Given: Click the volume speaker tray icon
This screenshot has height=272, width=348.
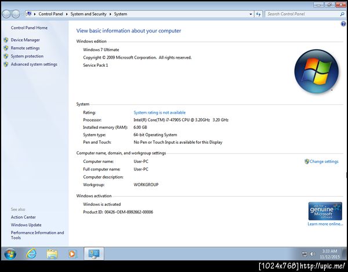Looking at the screenshot, I should tap(312, 254).
